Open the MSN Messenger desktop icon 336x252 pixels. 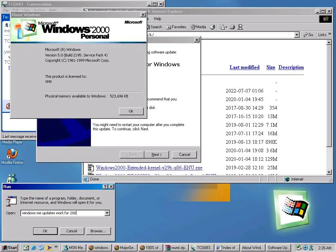click(12, 178)
